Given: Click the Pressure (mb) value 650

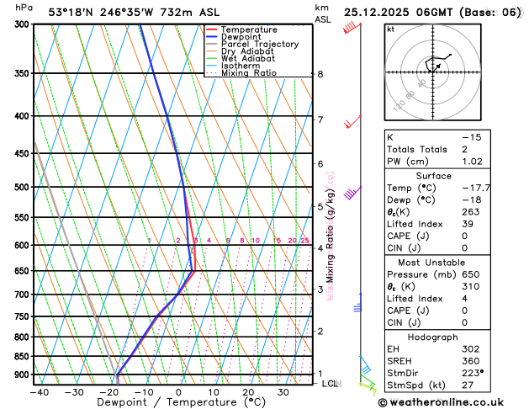Looking at the screenshot, I should pos(471,274).
